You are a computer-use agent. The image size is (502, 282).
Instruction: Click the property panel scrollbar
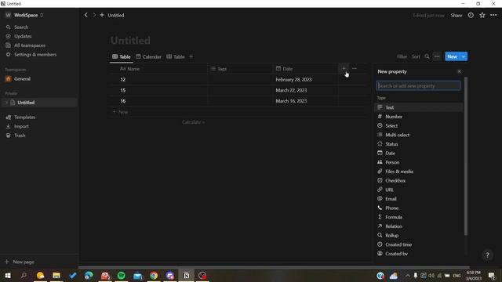(x=465, y=156)
